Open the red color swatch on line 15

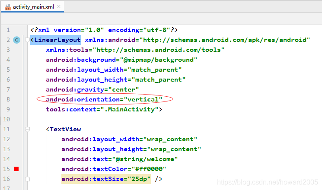(x=16, y=169)
